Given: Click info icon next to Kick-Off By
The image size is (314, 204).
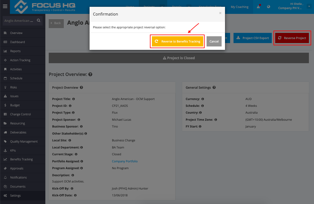Looking at the screenshot, I should tap(72, 188).
